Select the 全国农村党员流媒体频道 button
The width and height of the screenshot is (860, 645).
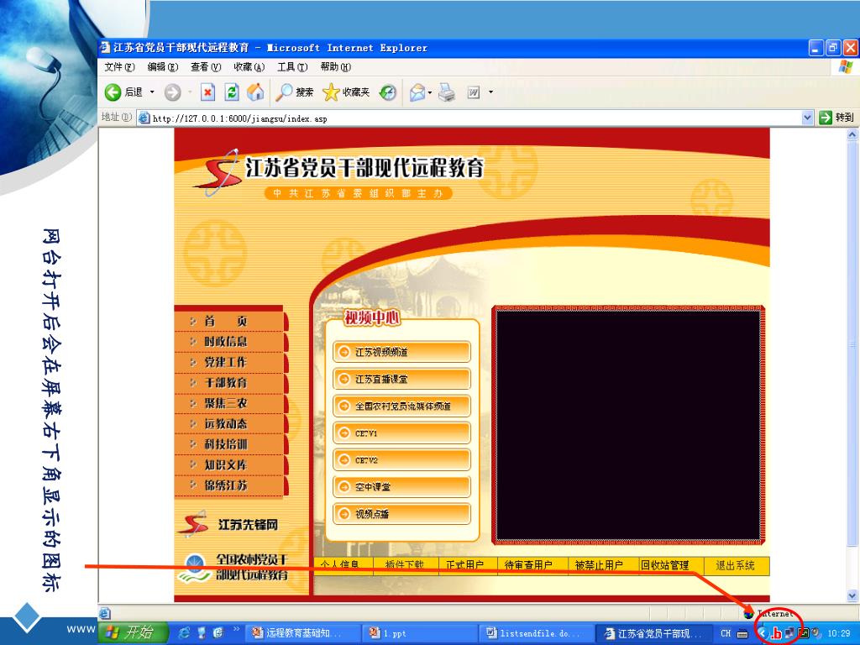(x=401, y=406)
